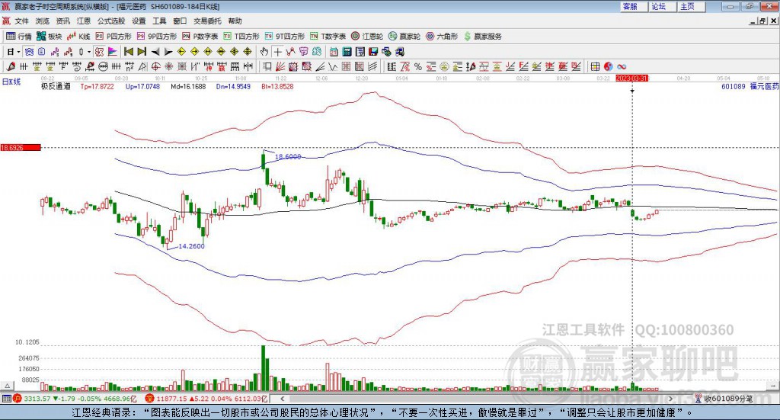Viewport: 780px width, 420px height.
Task: Select the 2023-03-31 date marker
Action: 631,78
